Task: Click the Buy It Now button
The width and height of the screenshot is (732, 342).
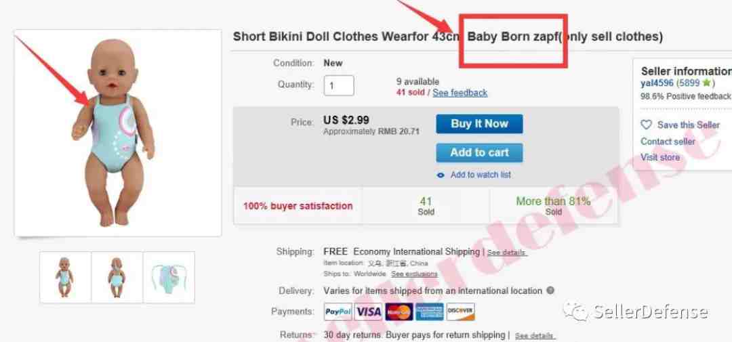Action: click(x=479, y=124)
